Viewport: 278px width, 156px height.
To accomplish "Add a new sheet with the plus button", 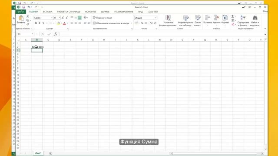I will point(51,153).
